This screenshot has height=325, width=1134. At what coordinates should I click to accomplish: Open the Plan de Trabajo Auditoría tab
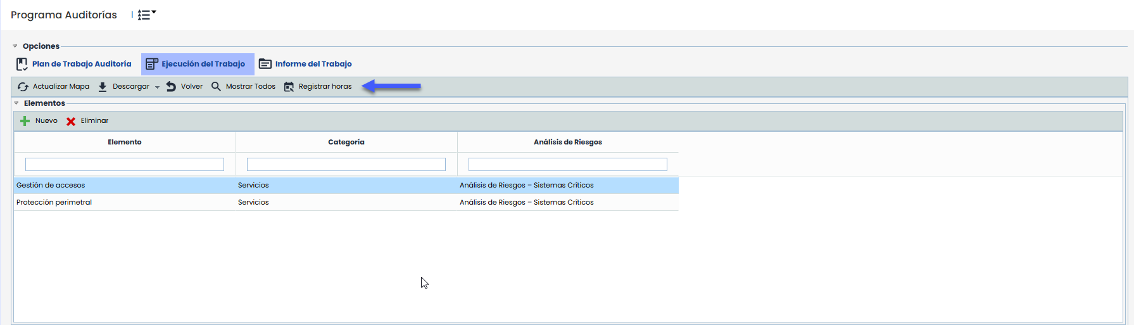coord(74,64)
